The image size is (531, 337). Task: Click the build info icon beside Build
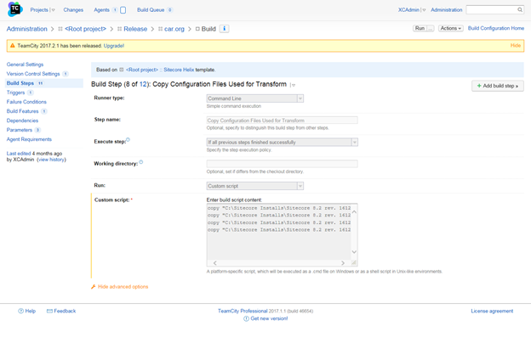point(224,29)
